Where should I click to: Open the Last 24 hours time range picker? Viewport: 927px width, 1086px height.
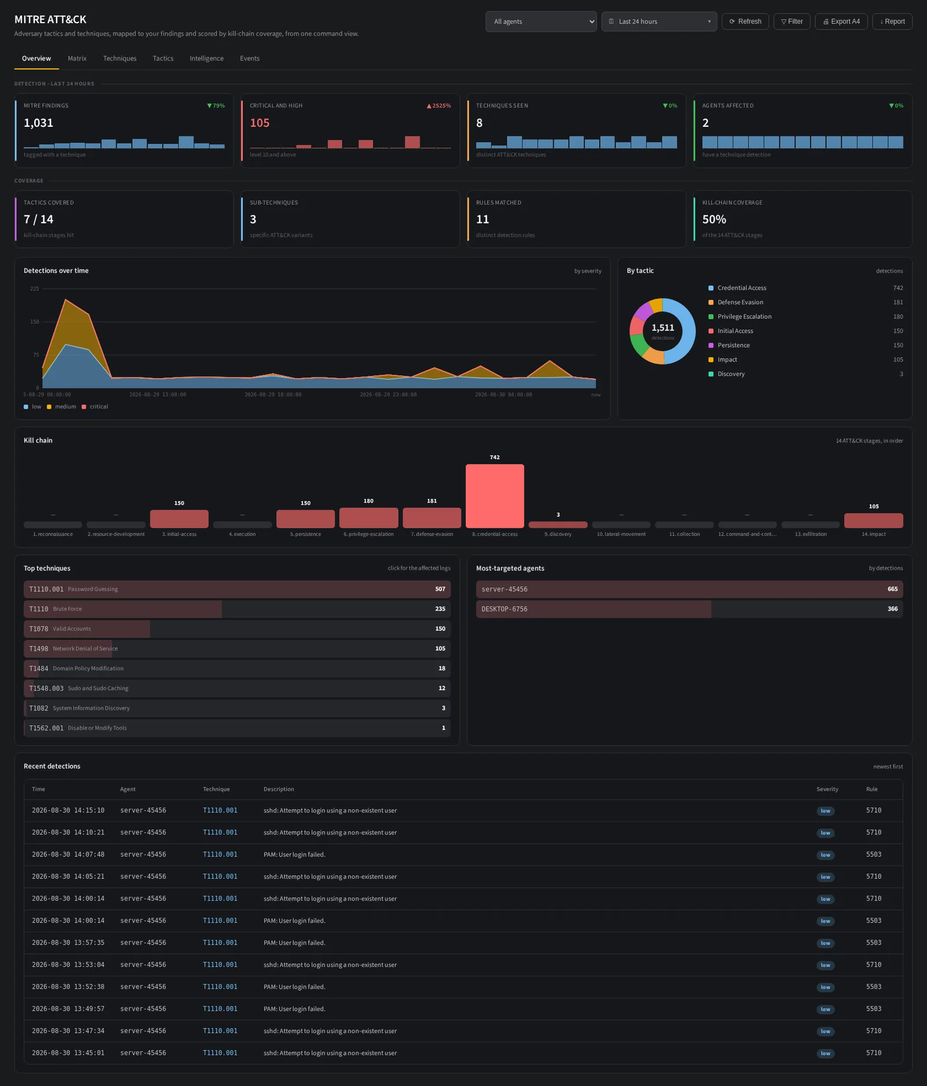click(659, 21)
